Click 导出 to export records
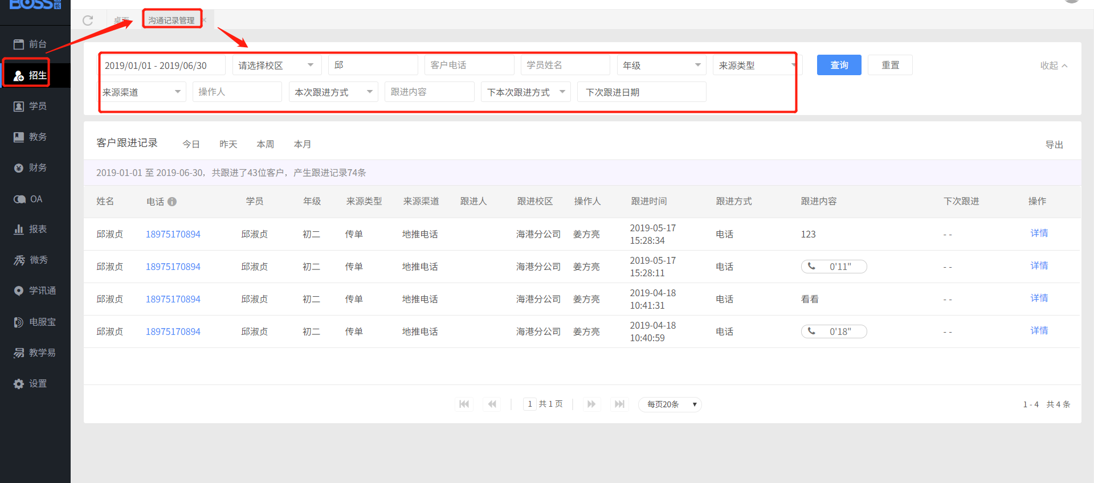The width and height of the screenshot is (1094, 483). (x=1054, y=145)
